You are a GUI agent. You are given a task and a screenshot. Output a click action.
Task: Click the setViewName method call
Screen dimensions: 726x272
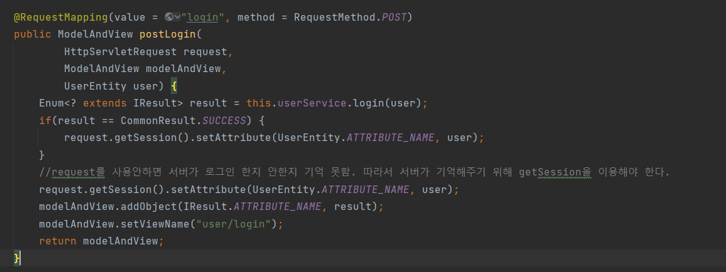(155, 224)
